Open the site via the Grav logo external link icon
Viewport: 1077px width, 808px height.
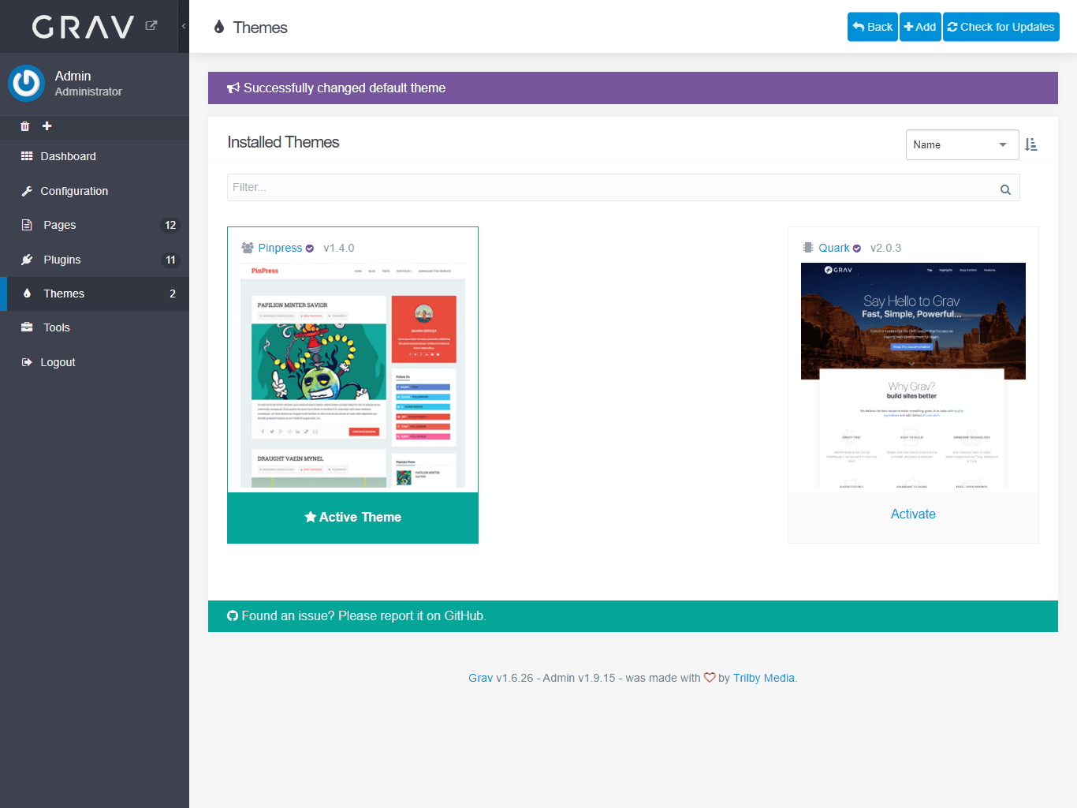[x=151, y=26]
